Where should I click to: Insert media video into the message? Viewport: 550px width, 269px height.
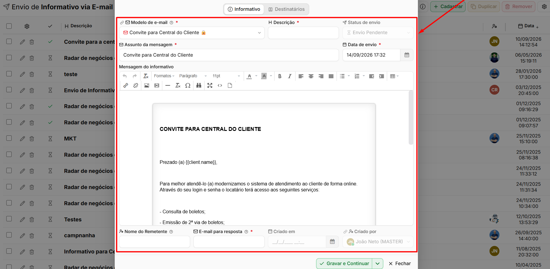(x=157, y=85)
